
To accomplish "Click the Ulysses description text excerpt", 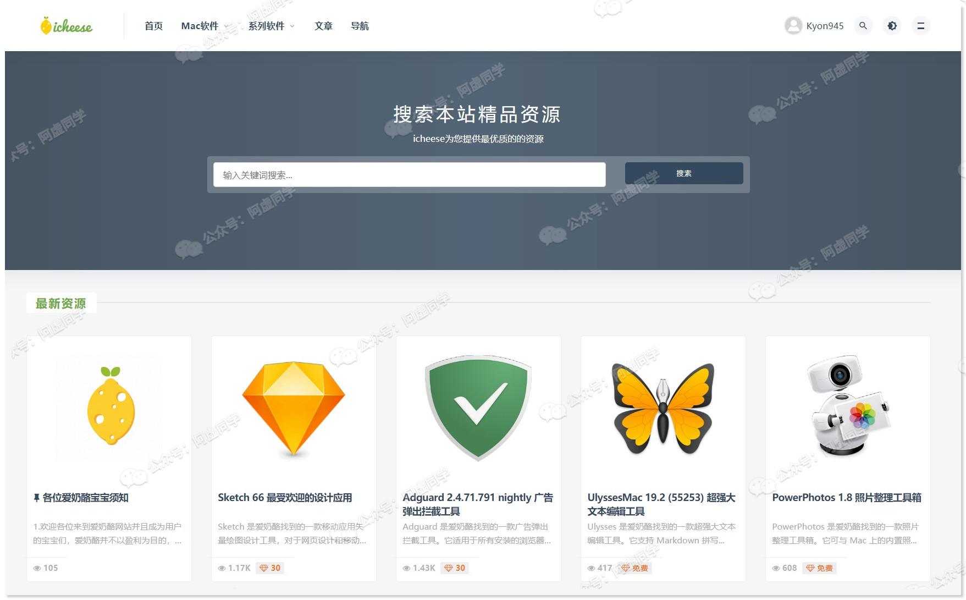I will (x=661, y=533).
